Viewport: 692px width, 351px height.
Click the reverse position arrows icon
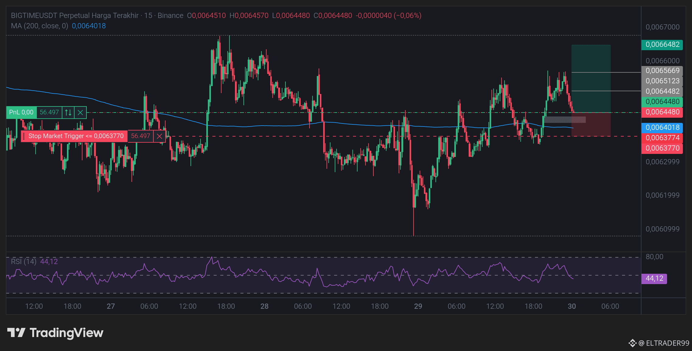pyautogui.click(x=68, y=113)
